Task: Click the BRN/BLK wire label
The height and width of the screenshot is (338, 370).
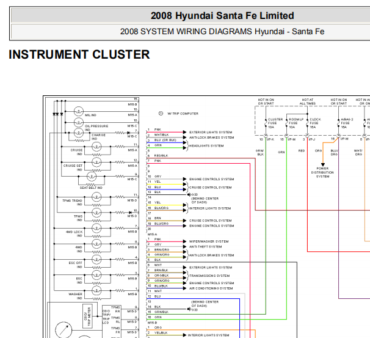Action: coord(161,270)
